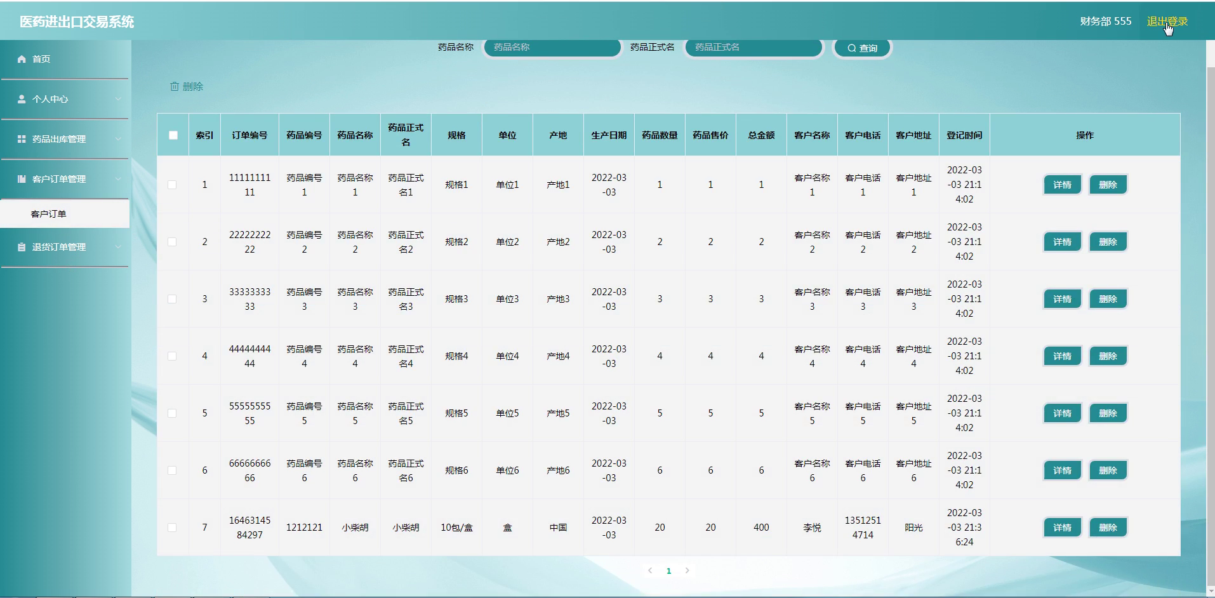1215x598 pixels.
Task: Delete the row for order 6666666666
Action: click(1108, 470)
